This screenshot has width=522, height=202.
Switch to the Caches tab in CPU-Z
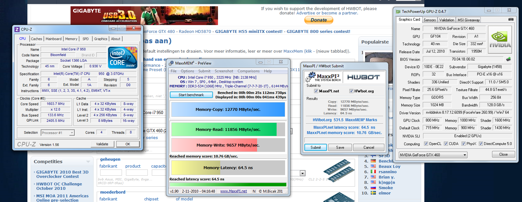pos(37,39)
